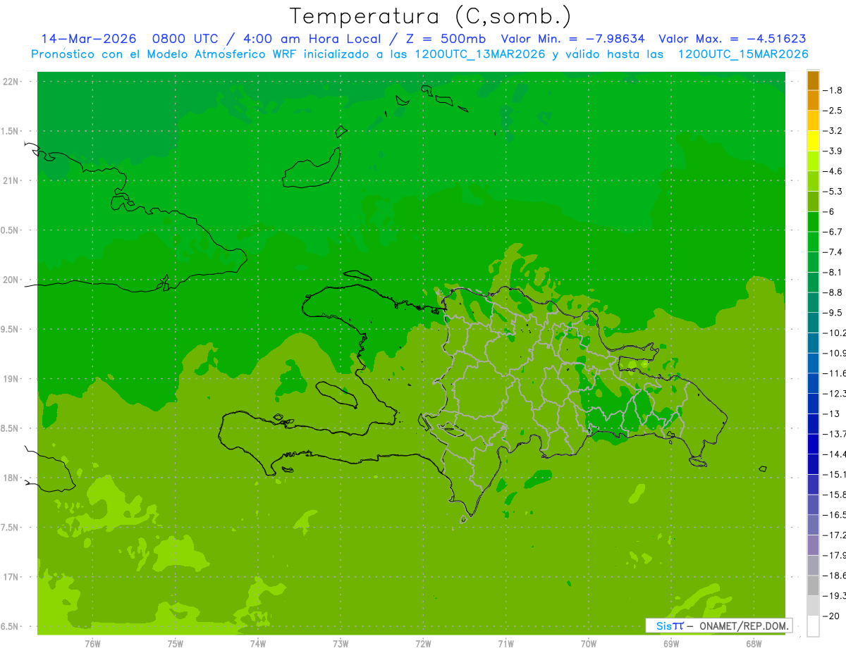Click the '-2.5' legend value

(x=833, y=111)
